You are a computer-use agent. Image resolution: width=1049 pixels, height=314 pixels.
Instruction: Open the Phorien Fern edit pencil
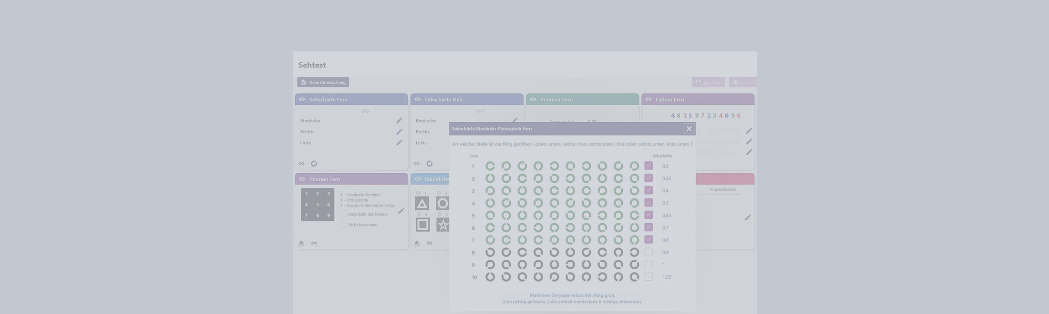[401, 211]
